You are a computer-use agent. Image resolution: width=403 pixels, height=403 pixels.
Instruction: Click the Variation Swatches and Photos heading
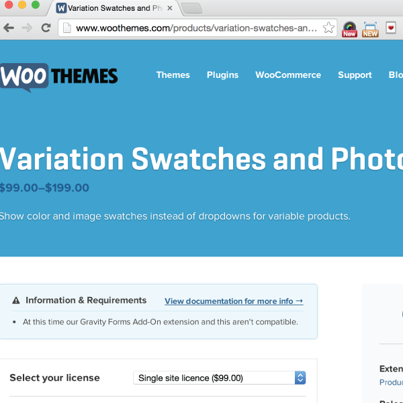coord(201,159)
